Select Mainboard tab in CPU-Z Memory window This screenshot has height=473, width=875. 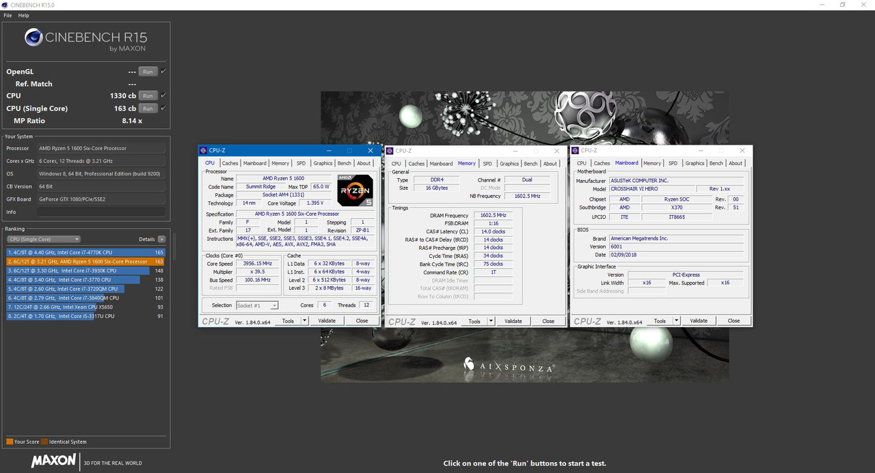441,163
